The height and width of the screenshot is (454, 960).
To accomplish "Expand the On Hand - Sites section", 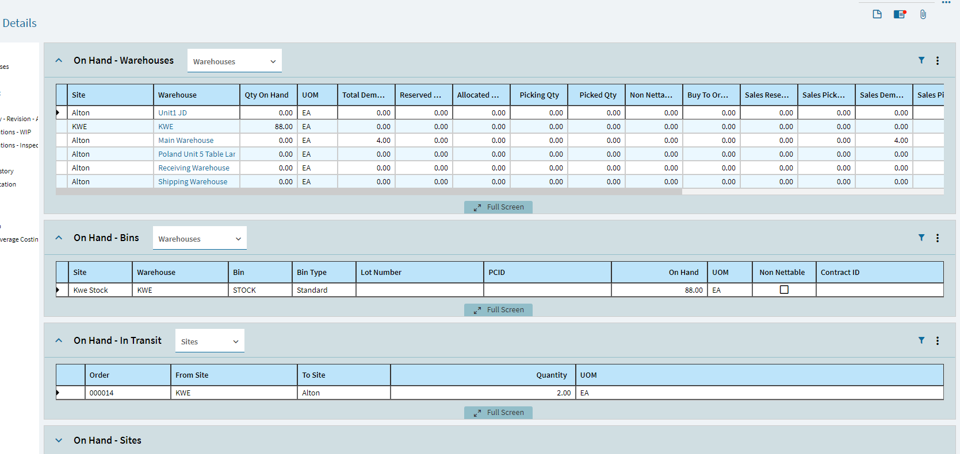I will point(59,440).
